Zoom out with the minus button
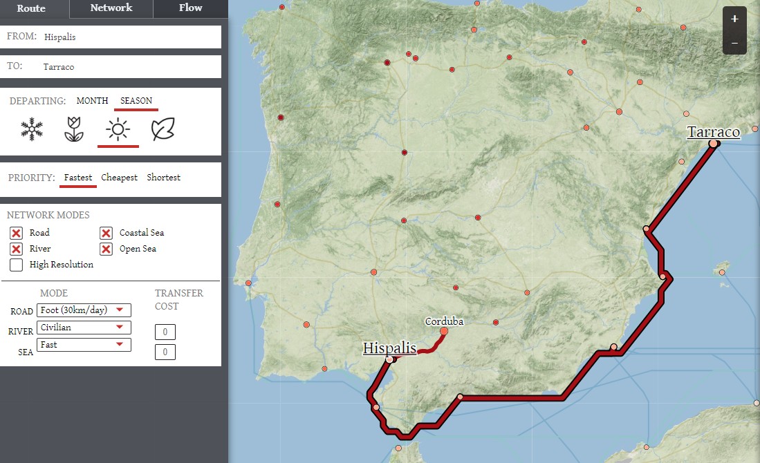The width and height of the screenshot is (760, 463). click(x=734, y=43)
